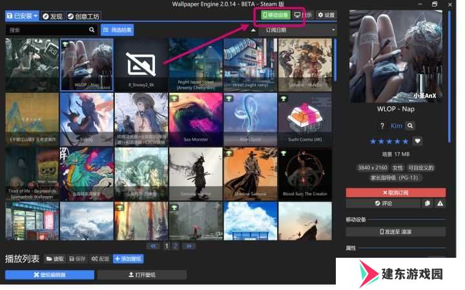Select the Spongebob Tired of life wallpaper
The image size is (465, 290).
[32, 174]
